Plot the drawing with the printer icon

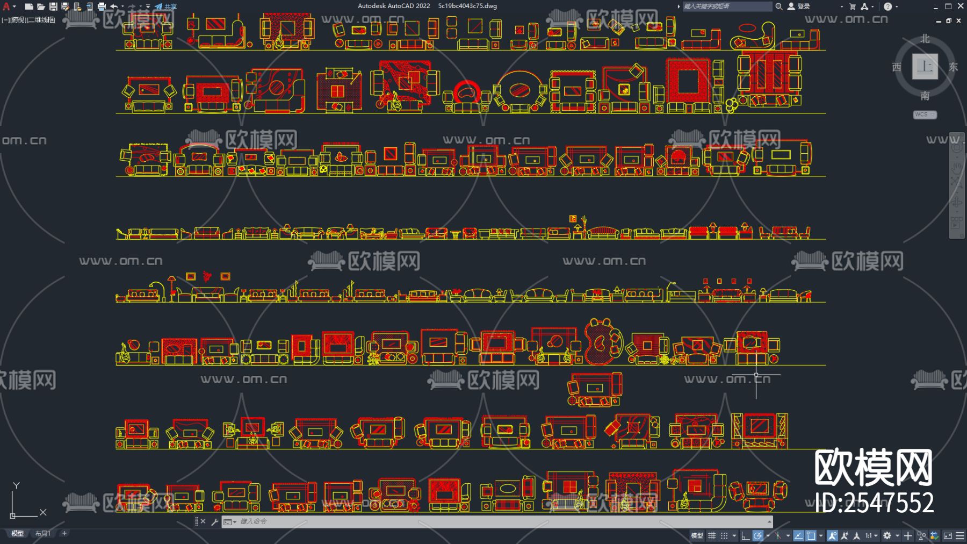click(102, 6)
